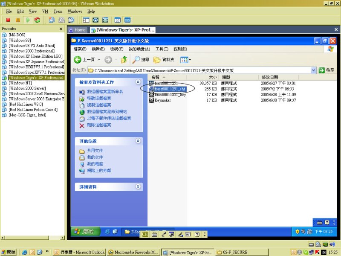Click the Go (移至) button

[326, 70]
